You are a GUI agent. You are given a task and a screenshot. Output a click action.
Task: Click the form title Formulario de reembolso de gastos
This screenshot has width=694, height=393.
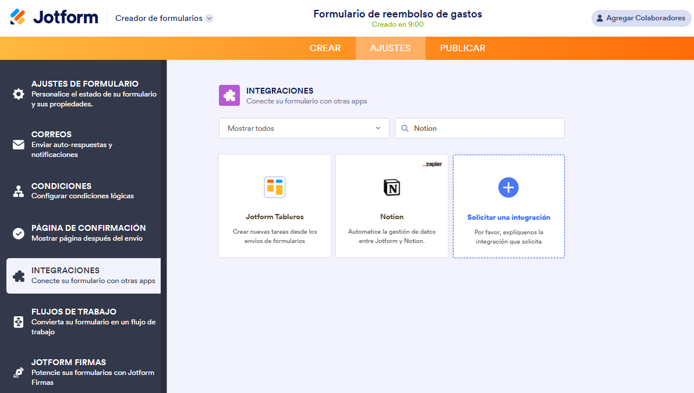[x=398, y=14]
